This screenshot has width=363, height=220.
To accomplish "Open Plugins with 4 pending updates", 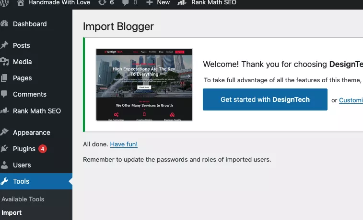I will [x=24, y=149].
